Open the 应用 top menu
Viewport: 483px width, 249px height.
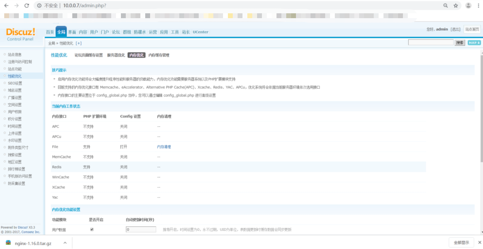click(164, 32)
